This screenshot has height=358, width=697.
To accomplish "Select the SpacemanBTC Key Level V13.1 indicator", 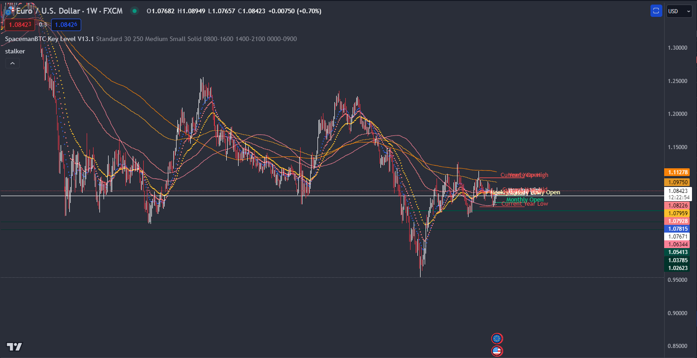I will click(x=49, y=39).
